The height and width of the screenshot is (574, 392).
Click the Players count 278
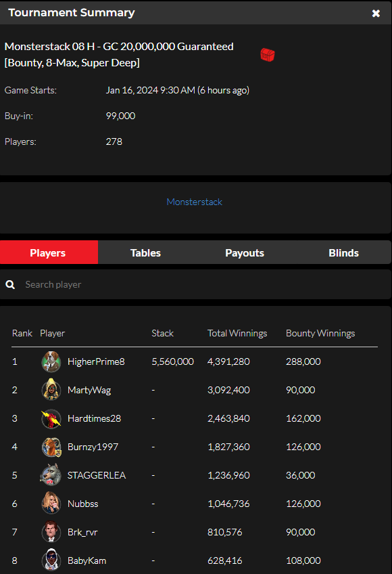pyautogui.click(x=114, y=141)
